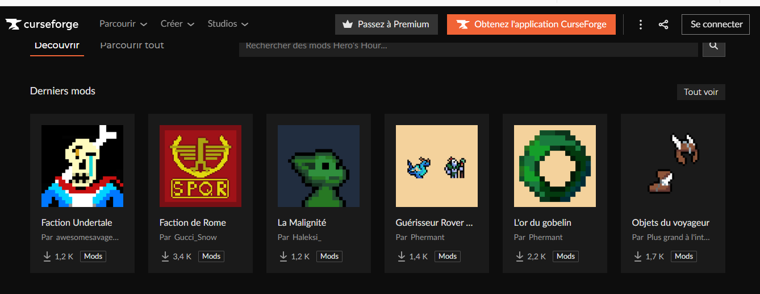The image size is (760, 294).
Task: Click the share icon in header
Action: coord(663,24)
